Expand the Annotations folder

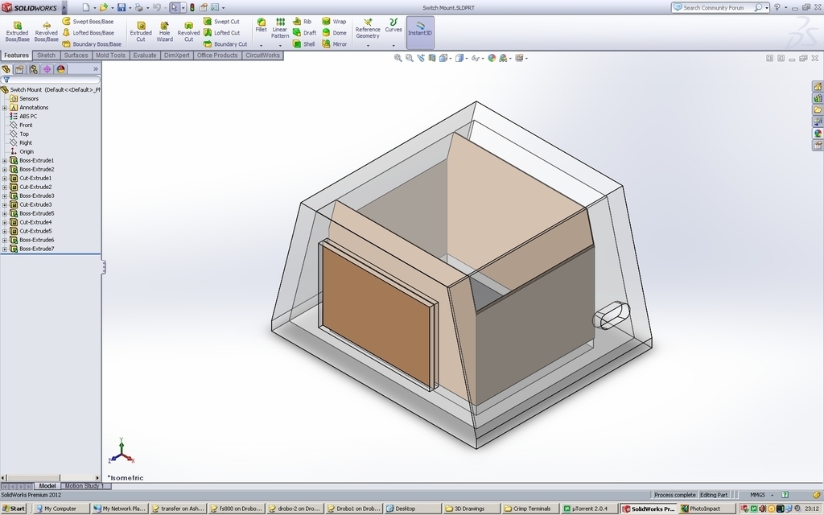pos(6,107)
